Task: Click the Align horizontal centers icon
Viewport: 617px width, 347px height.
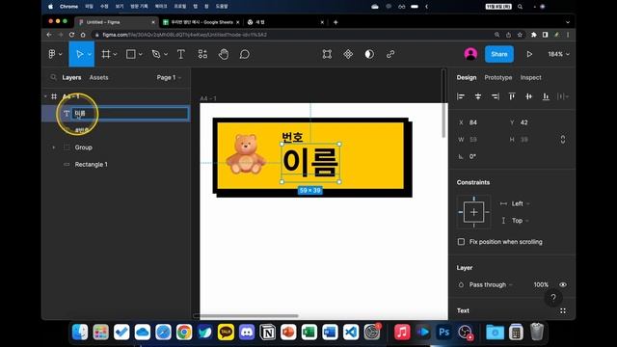Action: (478, 96)
